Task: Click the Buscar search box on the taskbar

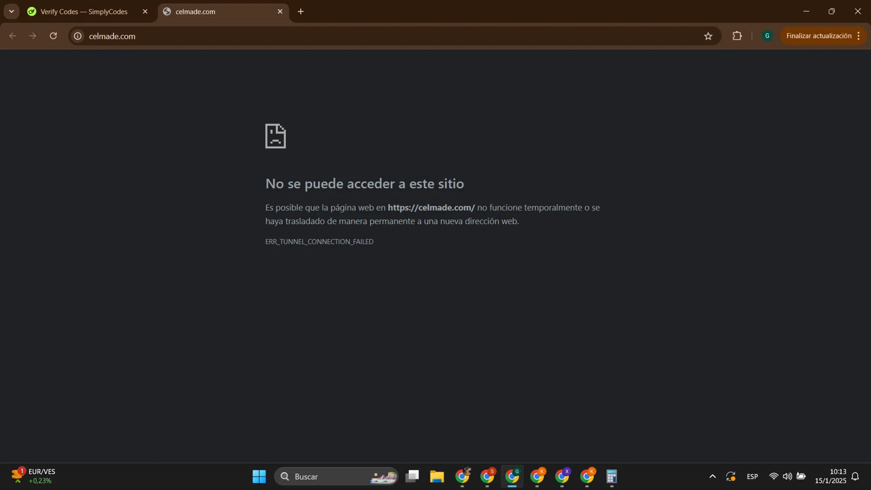Action: (x=336, y=477)
